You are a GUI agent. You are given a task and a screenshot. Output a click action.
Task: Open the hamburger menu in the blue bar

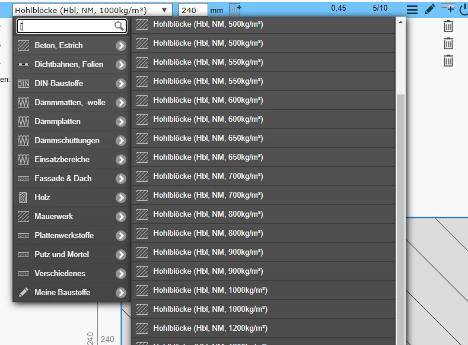(412, 10)
